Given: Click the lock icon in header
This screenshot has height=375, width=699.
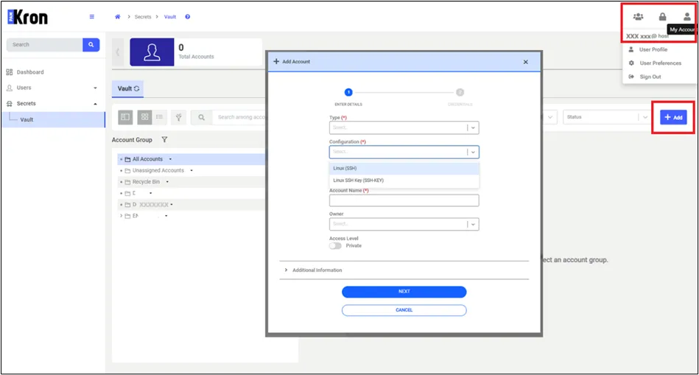Looking at the screenshot, I should tap(662, 17).
